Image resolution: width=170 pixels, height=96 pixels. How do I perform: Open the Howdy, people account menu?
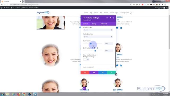coord(160,8)
